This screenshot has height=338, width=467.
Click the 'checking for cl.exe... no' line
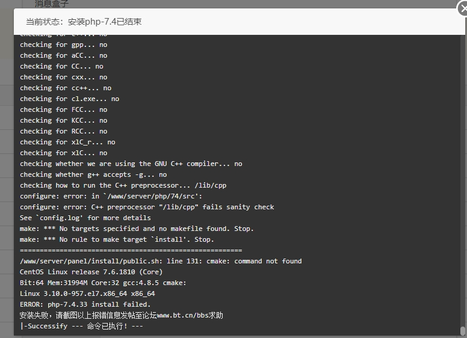[69, 99]
